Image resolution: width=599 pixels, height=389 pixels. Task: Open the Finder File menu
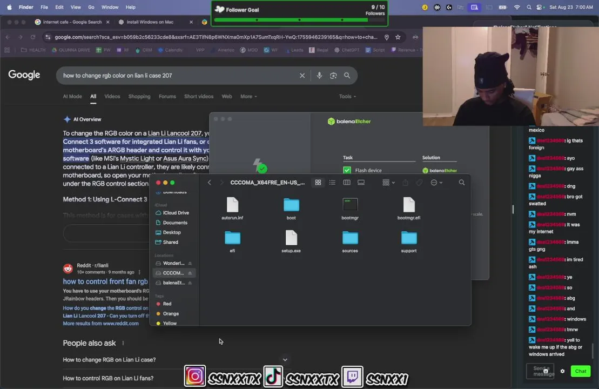[44, 7]
